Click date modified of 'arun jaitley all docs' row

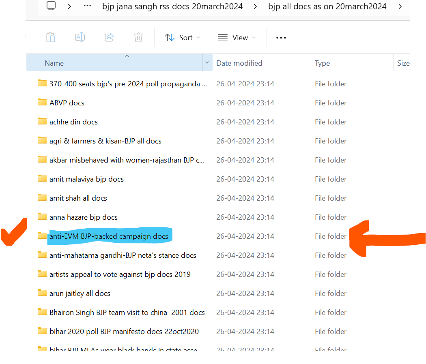click(x=245, y=293)
